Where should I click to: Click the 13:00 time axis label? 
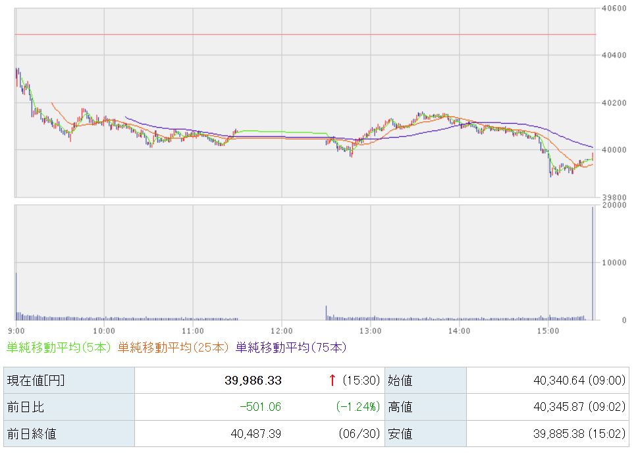(370, 331)
